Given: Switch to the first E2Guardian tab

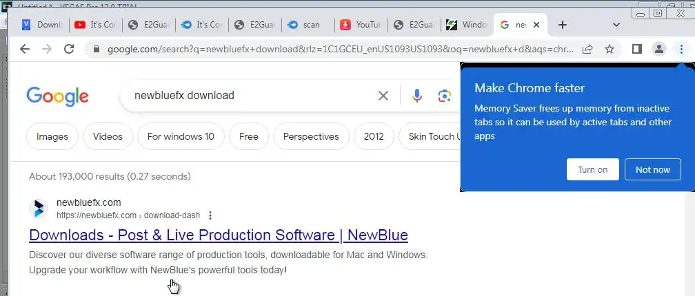Looking at the screenshot, I should (148, 25).
